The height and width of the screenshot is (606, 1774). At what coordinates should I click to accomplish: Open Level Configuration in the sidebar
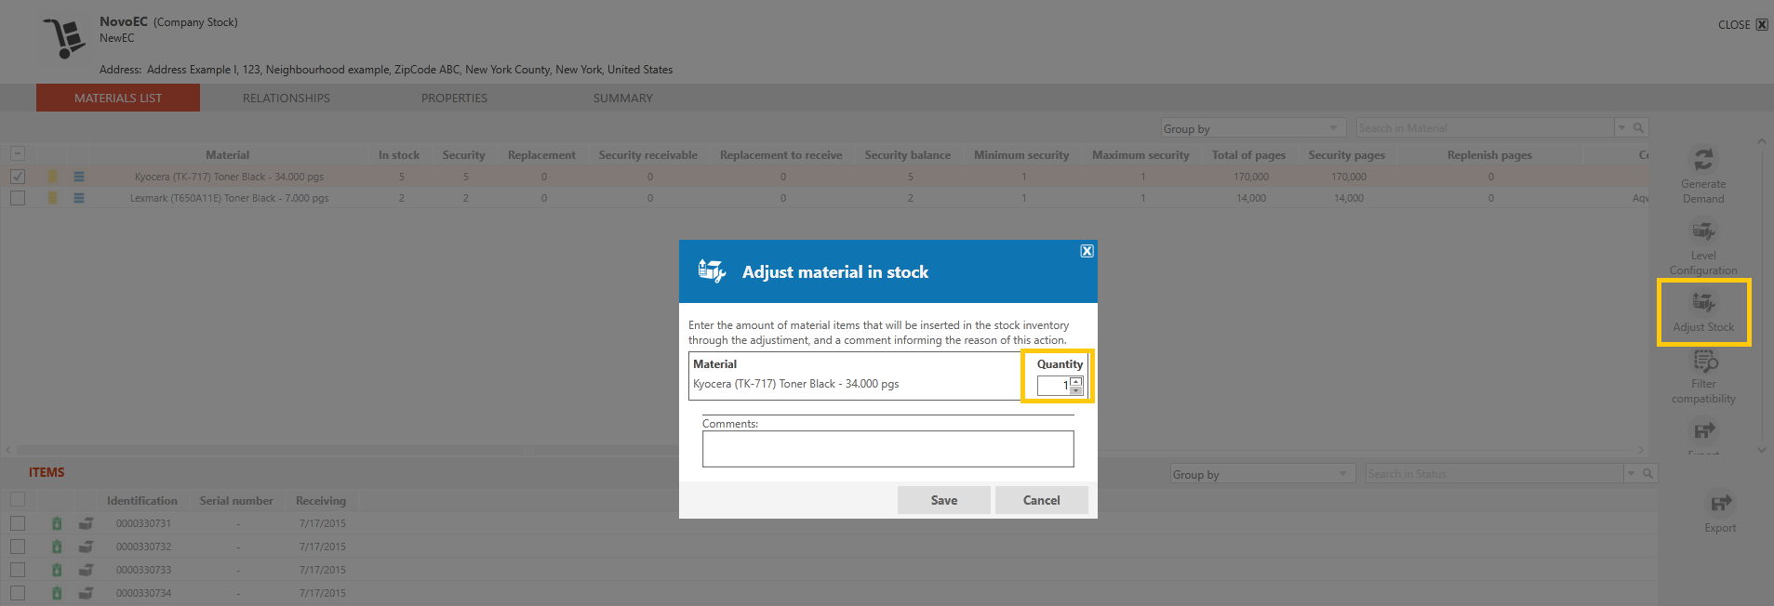tap(1703, 247)
